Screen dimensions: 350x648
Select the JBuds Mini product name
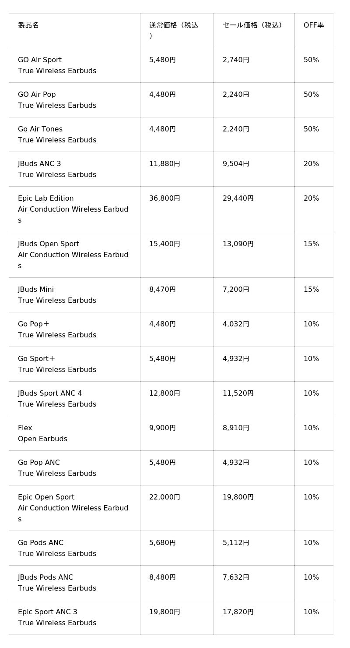pos(36,290)
